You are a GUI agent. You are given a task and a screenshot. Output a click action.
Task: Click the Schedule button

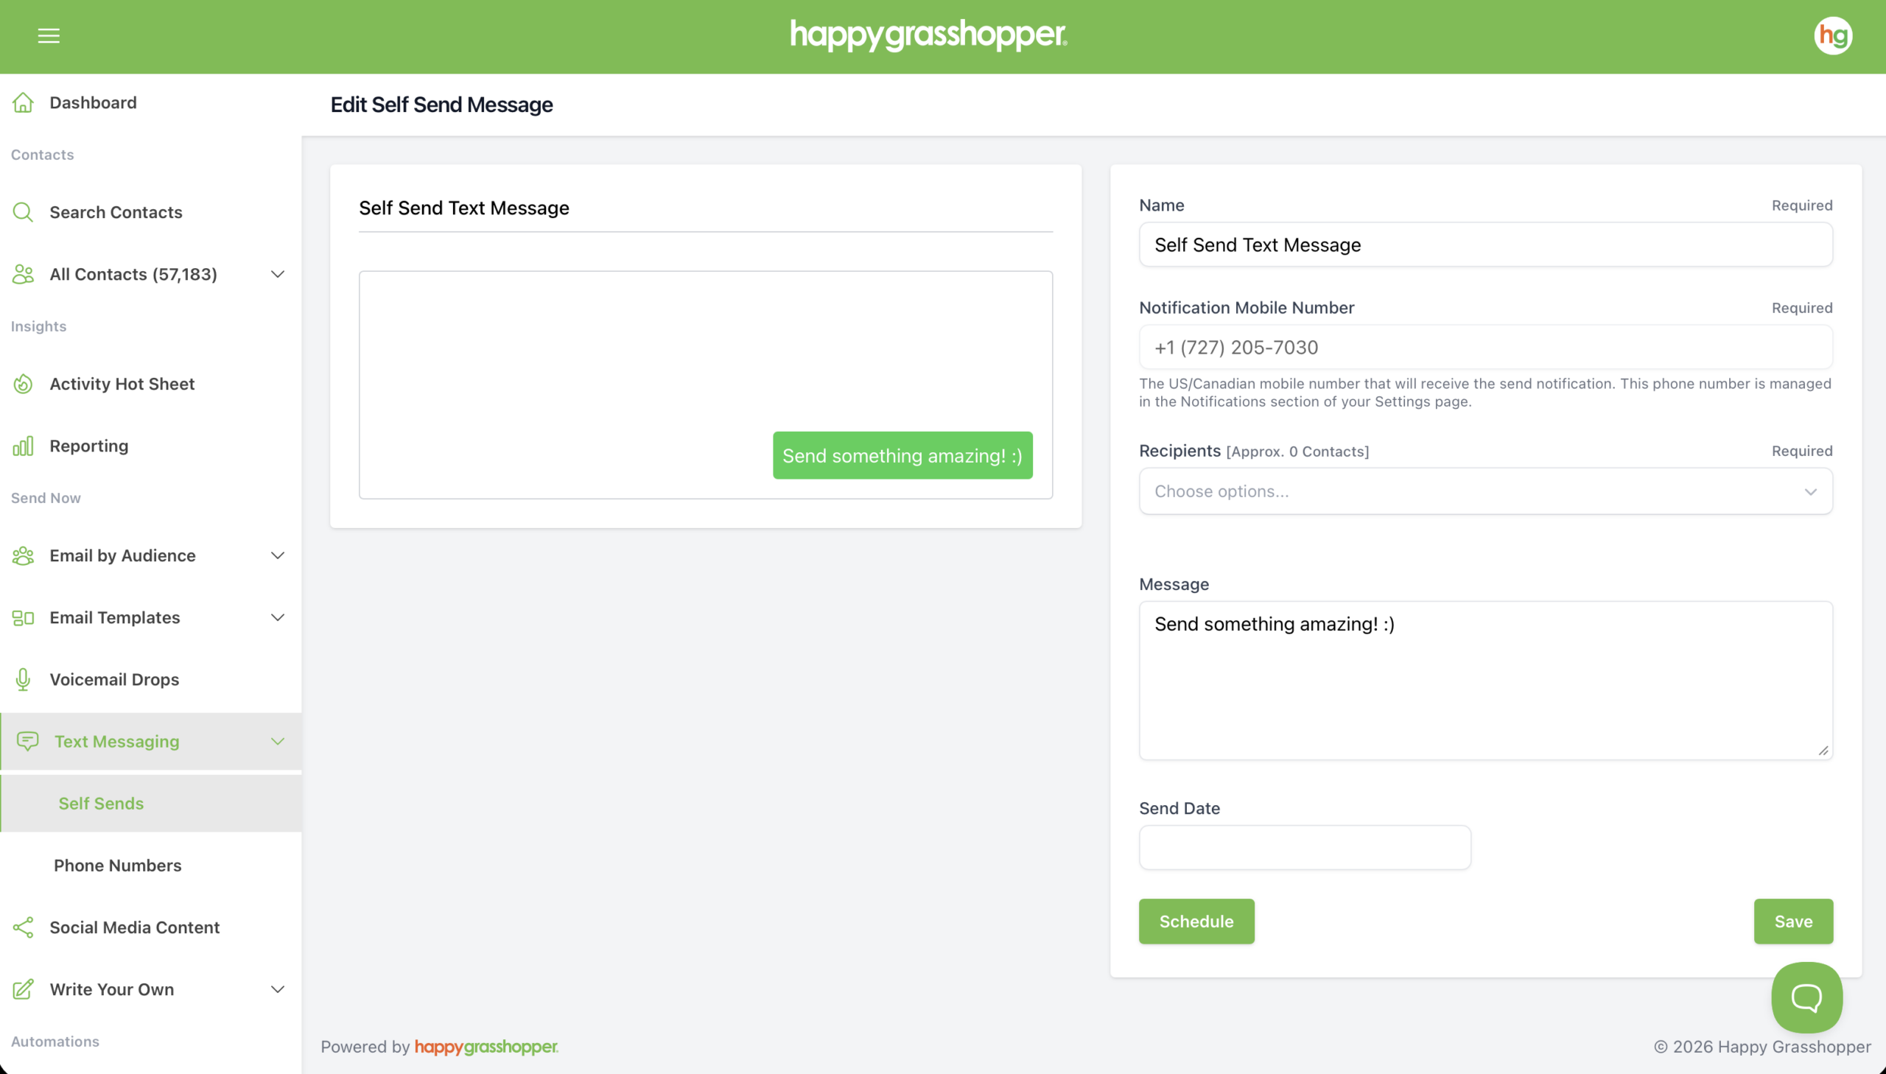pyautogui.click(x=1196, y=922)
